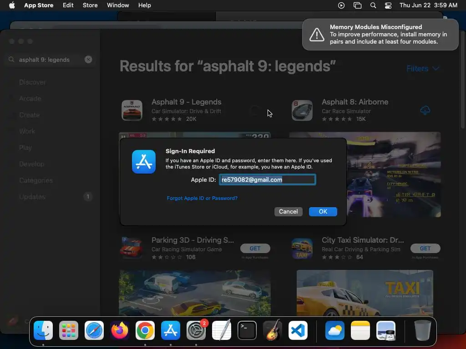Click the App Store icon in sign-in dialog
Viewport: 466px width, 349px height.
click(144, 162)
